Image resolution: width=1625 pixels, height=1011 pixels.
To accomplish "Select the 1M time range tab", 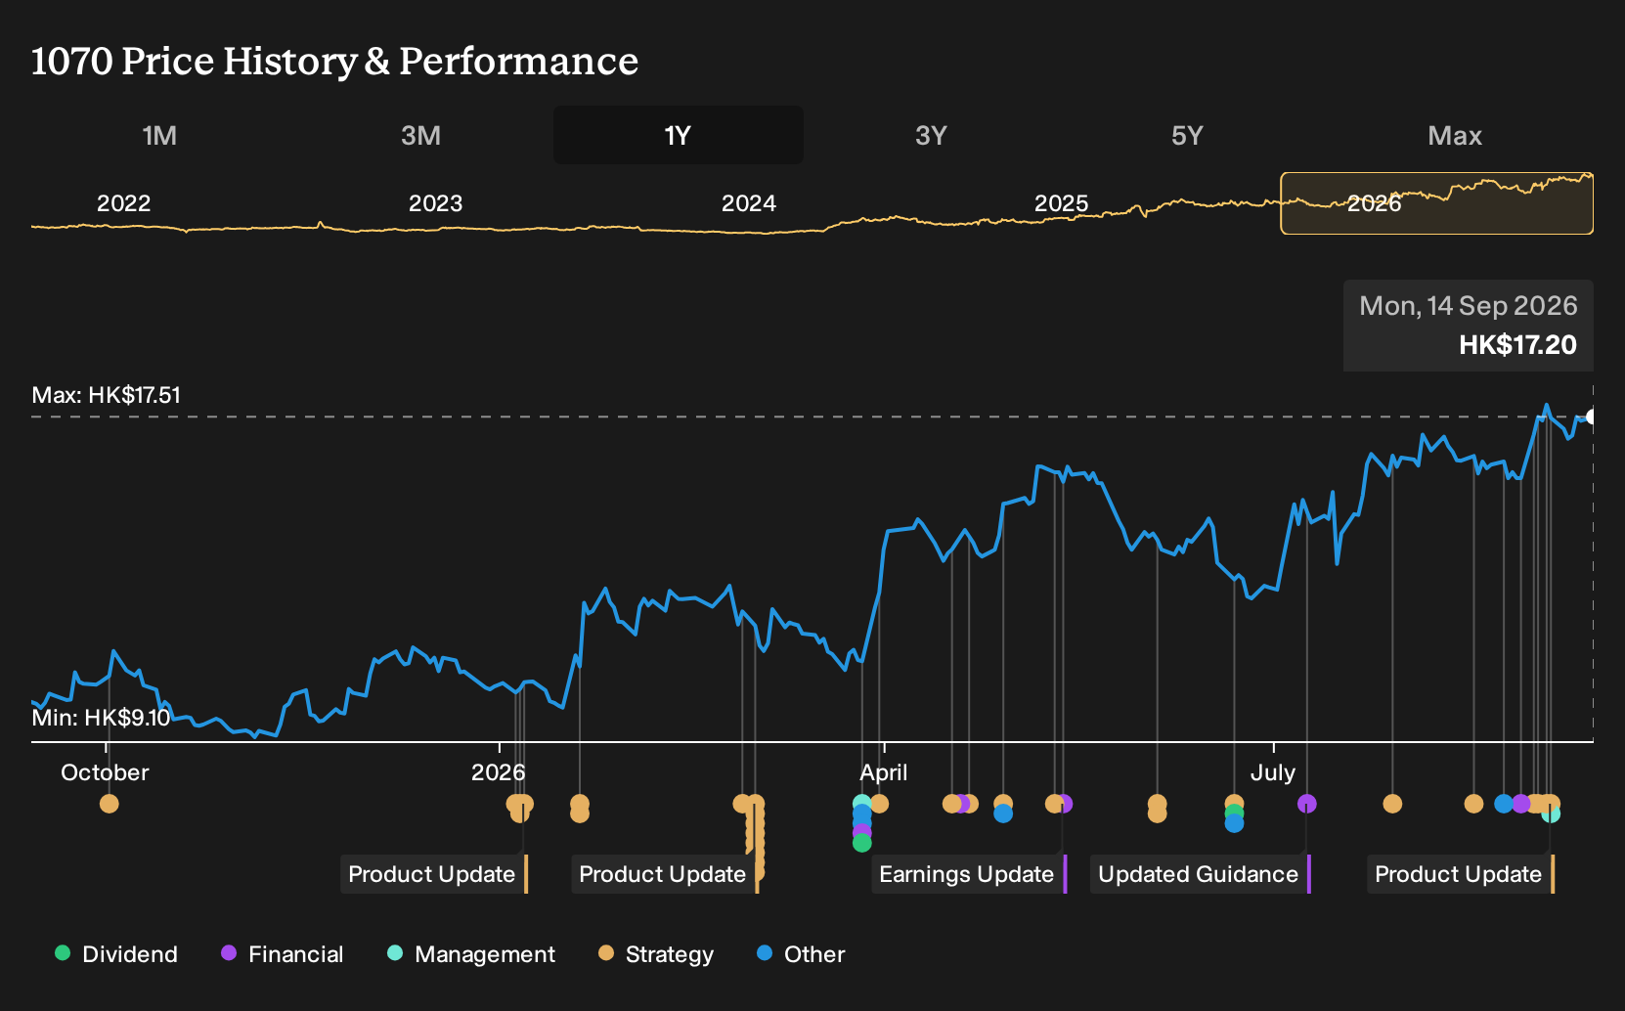I will pos(159,135).
